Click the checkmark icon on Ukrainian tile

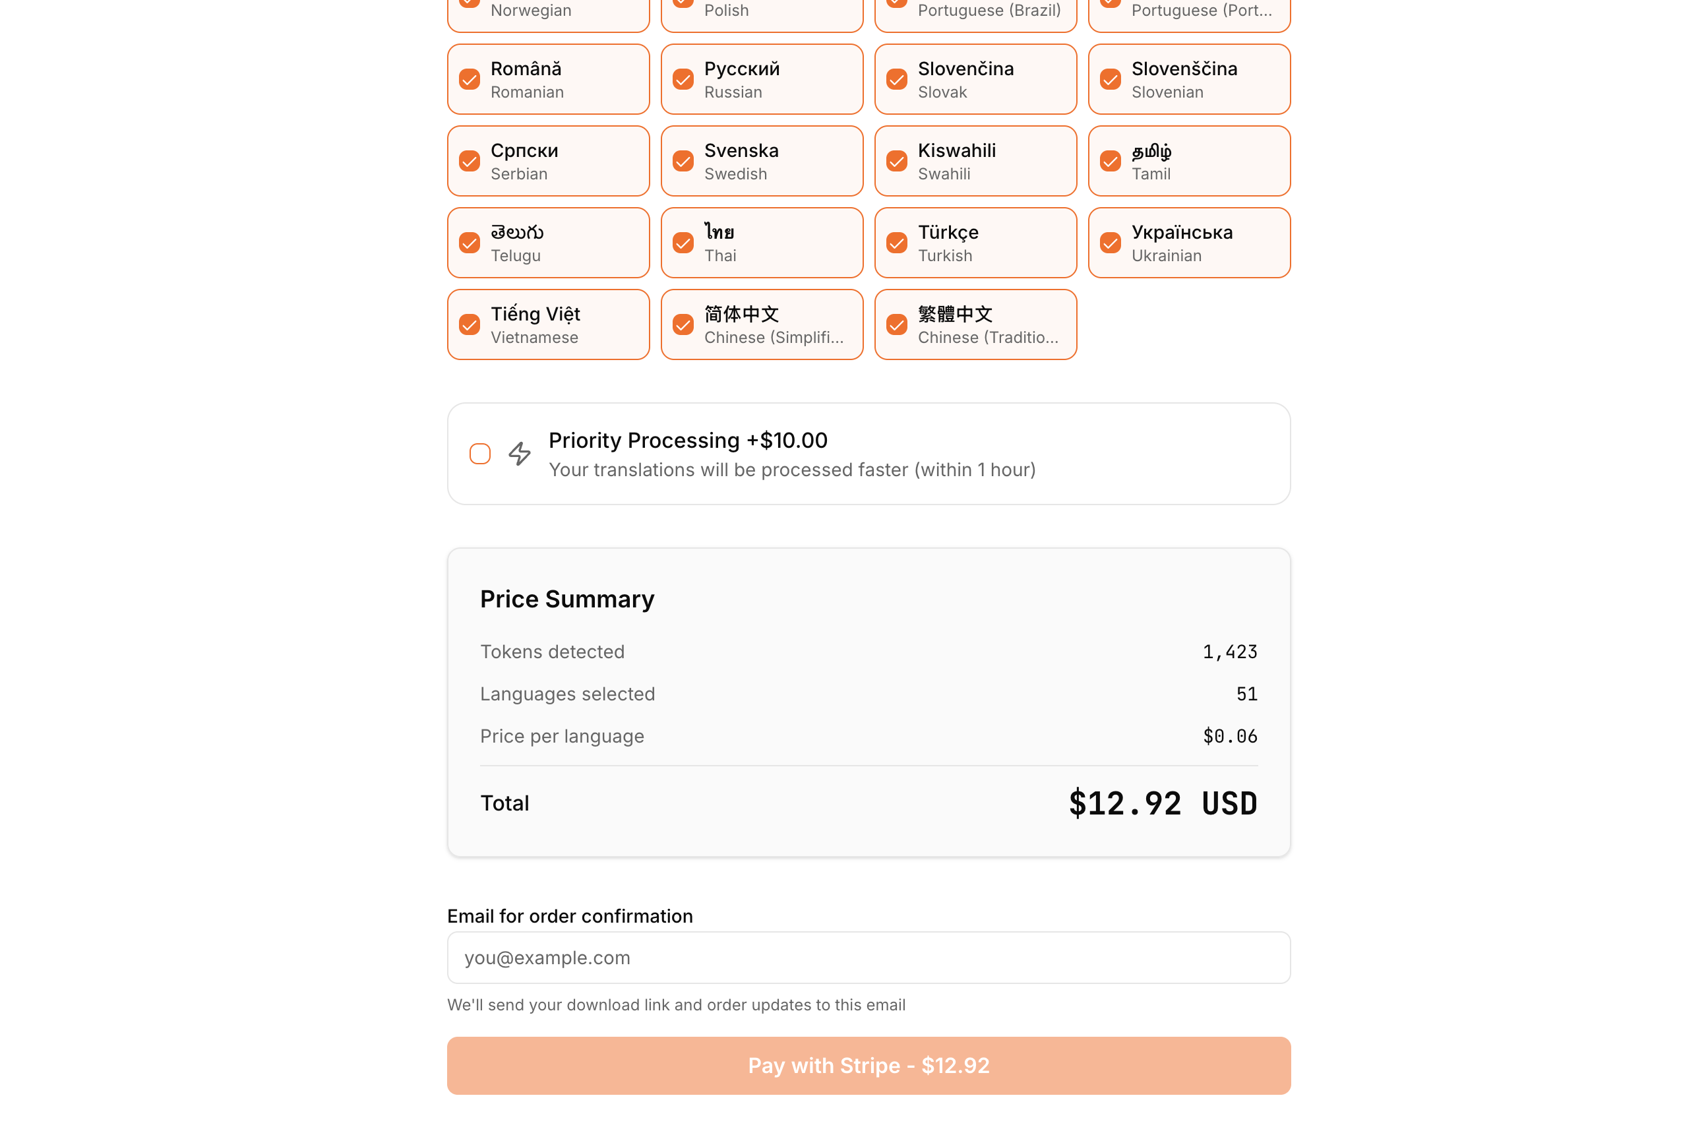coord(1109,242)
